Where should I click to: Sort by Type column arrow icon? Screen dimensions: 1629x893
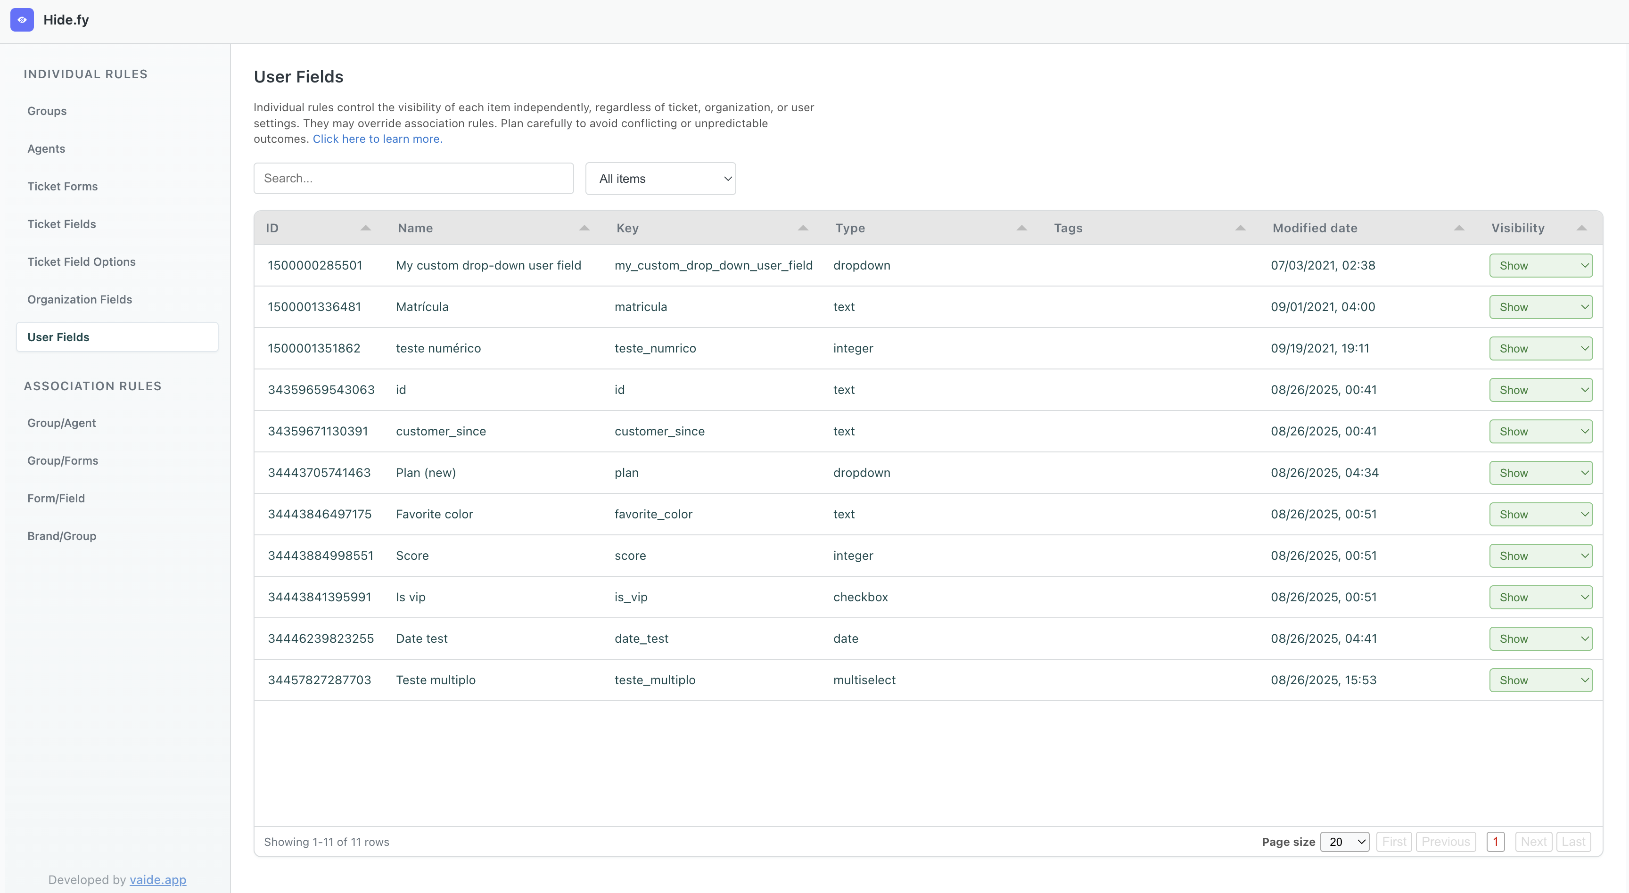point(1022,228)
